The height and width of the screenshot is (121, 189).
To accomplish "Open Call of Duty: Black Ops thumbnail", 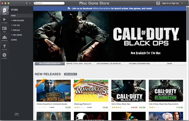I will tap(128, 91).
